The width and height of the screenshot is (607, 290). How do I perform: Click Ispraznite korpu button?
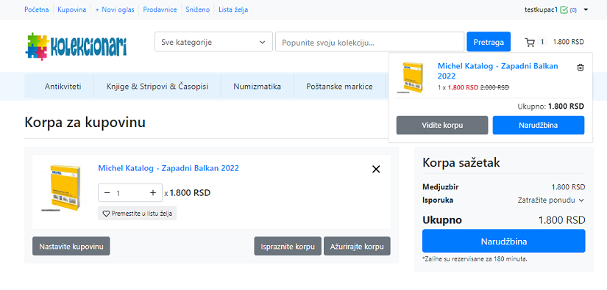[x=288, y=247]
